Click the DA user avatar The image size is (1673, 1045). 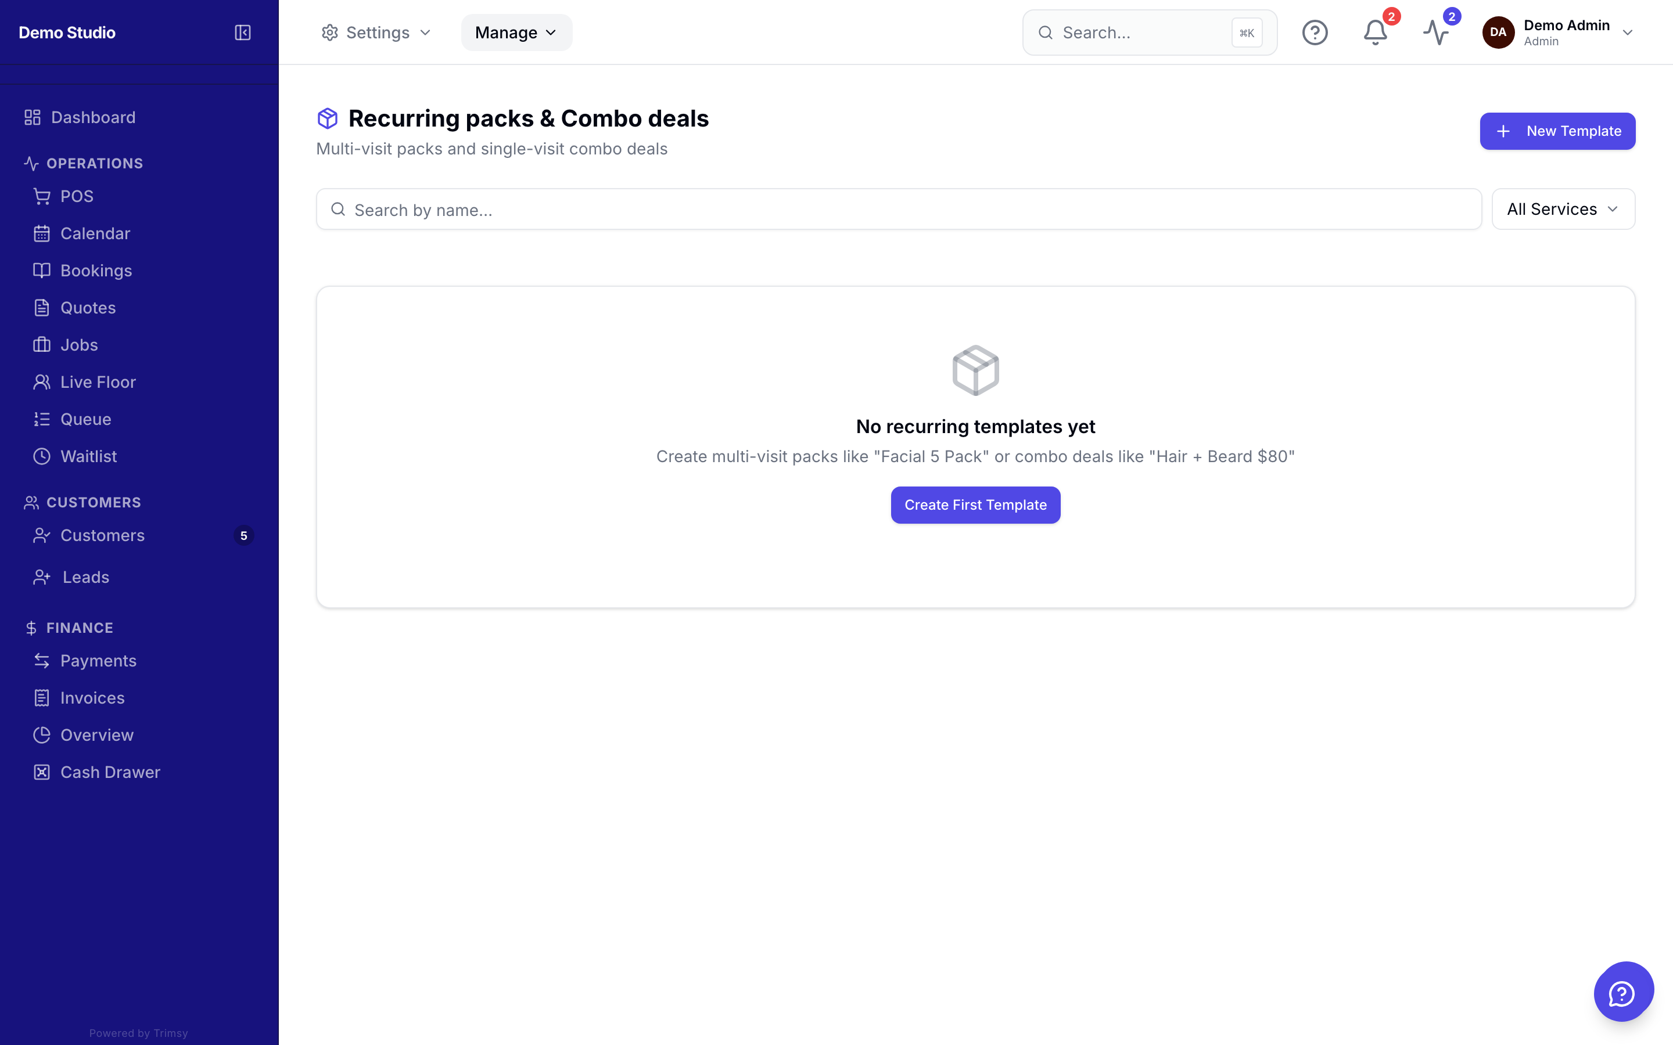click(1498, 33)
